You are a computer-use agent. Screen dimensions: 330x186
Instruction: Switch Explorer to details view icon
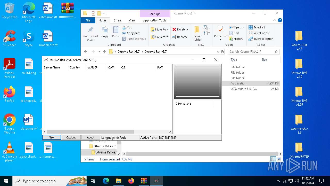[273, 159]
